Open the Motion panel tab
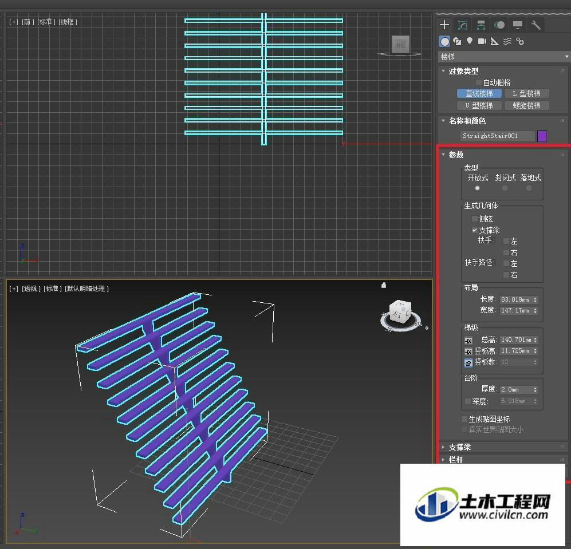571x549 pixels. [x=499, y=25]
